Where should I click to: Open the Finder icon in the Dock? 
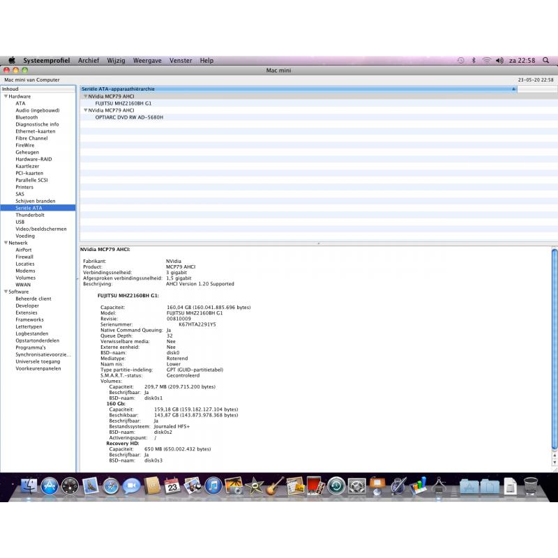[29, 486]
